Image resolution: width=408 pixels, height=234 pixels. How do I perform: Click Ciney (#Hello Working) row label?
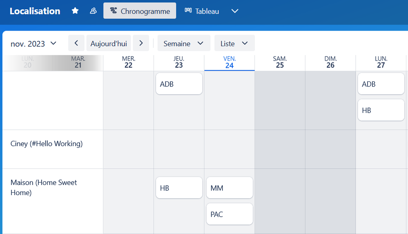(47, 144)
